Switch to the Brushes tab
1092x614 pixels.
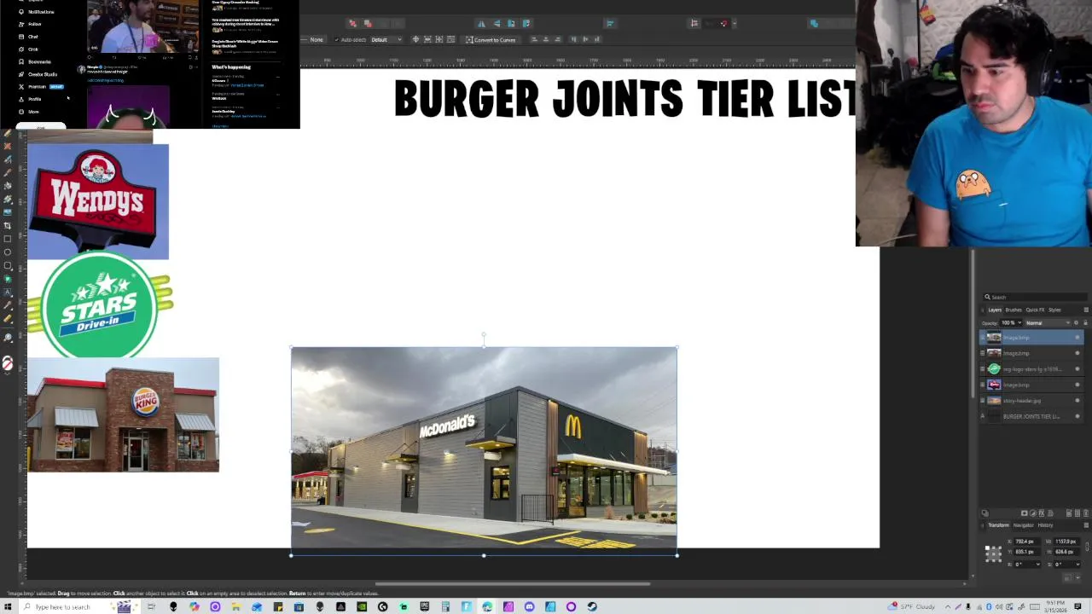click(1014, 310)
